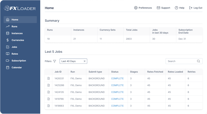The width and height of the screenshot is (207, 114).
Task: Click the Support envelope icon
Action: pos(158,8)
